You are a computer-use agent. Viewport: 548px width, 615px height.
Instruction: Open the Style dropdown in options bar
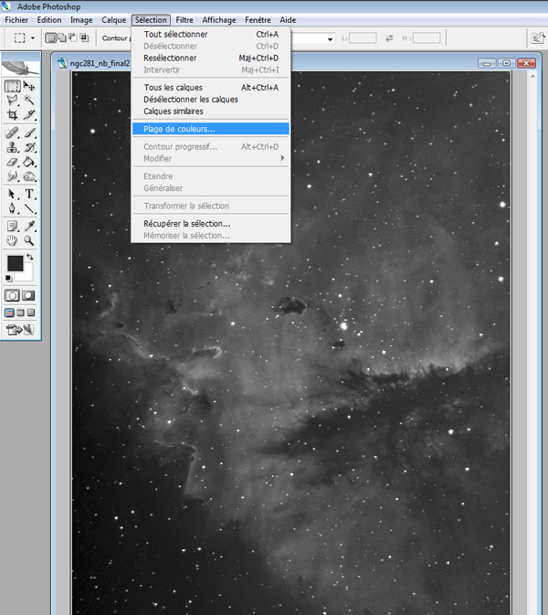point(330,38)
